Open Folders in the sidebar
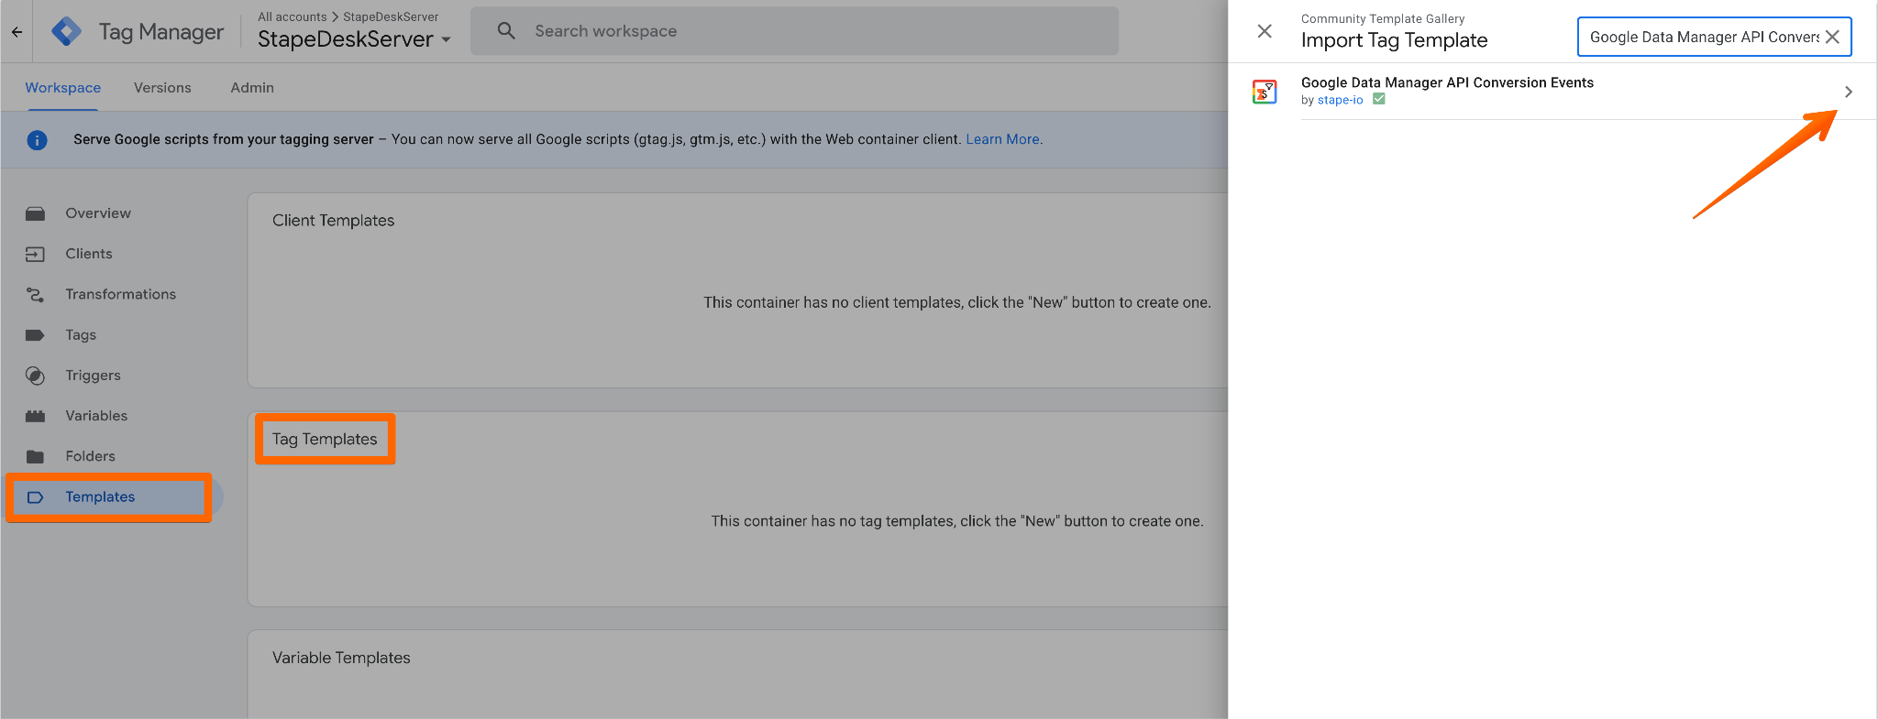Image resolution: width=1878 pixels, height=719 pixels. [90, 456]
